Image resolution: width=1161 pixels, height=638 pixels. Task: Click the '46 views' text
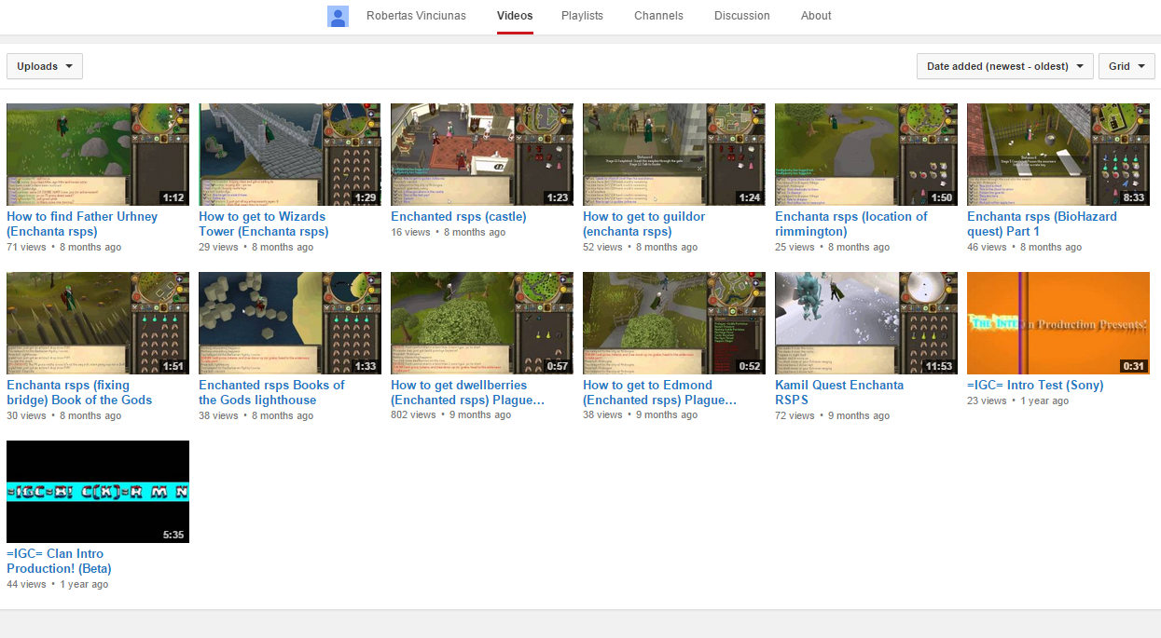click(x=987, y=248)
